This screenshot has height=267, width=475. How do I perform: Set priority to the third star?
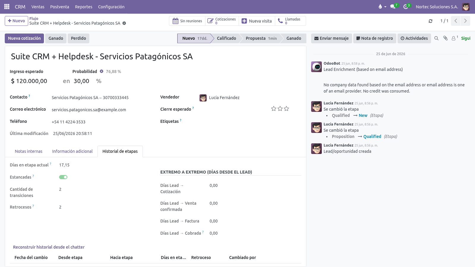point(286,109)
